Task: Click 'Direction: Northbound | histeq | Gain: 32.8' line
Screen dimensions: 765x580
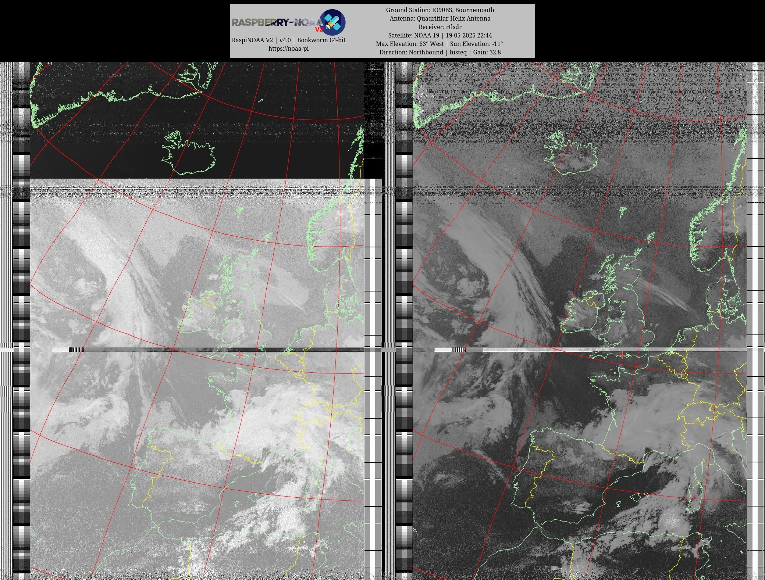Action: click(x=440, y=52)
